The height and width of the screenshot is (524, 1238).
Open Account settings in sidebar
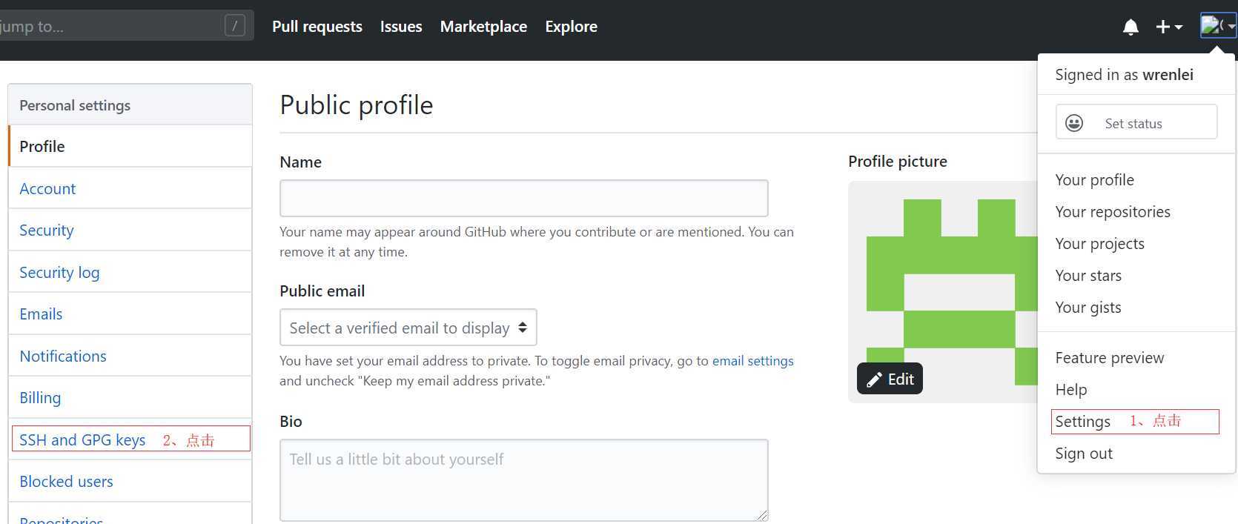click(x=130, y=188)
